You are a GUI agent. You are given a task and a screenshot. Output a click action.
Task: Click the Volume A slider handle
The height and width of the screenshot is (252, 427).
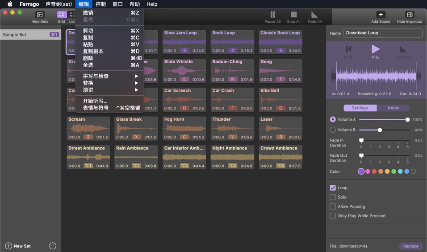(x=407, y=119)
